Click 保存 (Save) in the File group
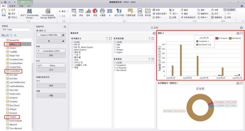This screenshot has height=131, width=245. pos(12,13)
